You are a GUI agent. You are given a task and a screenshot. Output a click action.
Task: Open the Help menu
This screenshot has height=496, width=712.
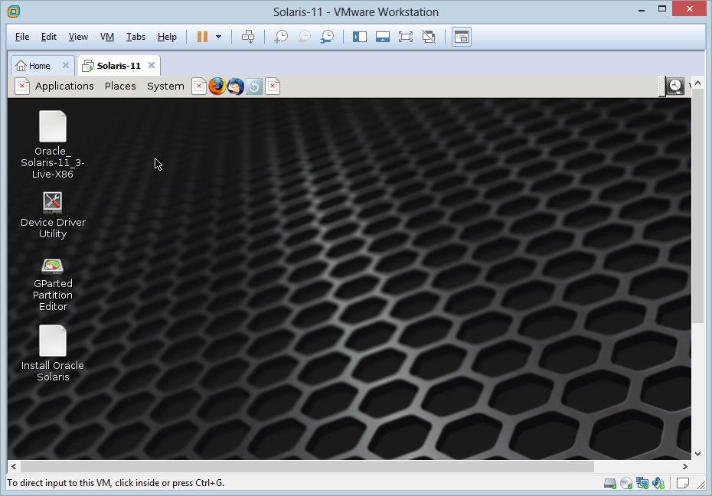[x=167, y=37]
